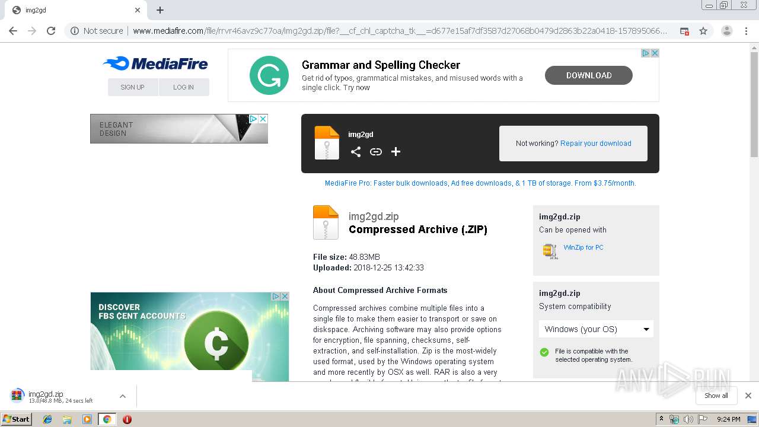The image size is (759, 427).
Task: Click the volume speaker tray icon
Action: click(x=688, y=419)
